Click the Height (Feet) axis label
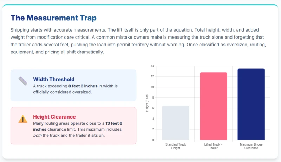The height and width of the screenshot is (162, 281). (147, 103)
